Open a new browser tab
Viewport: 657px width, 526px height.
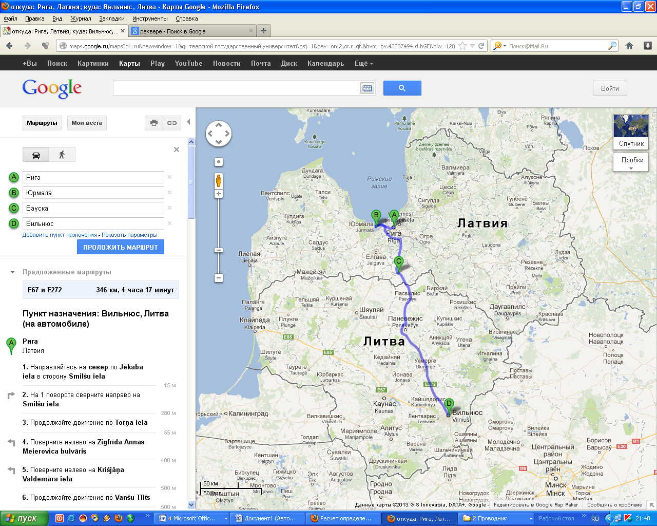264,31
